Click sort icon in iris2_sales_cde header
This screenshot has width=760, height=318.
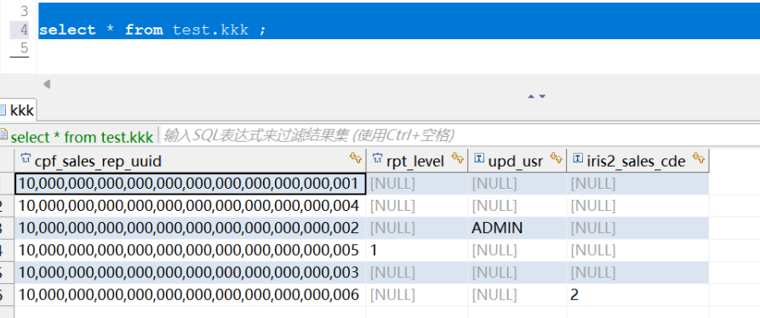[x=699, y=158]
